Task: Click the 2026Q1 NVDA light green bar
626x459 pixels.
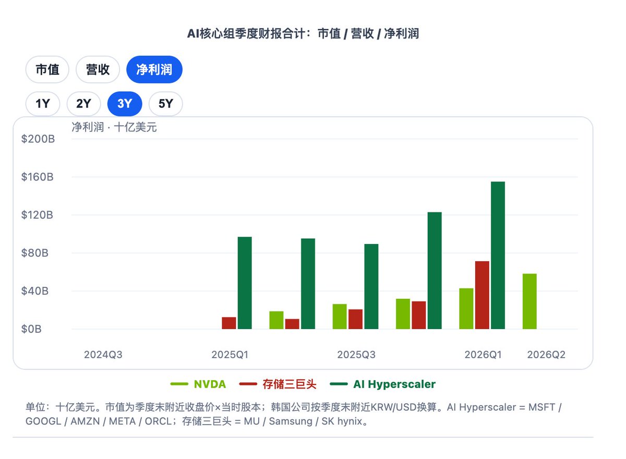Action: click(x=466, y=309)
